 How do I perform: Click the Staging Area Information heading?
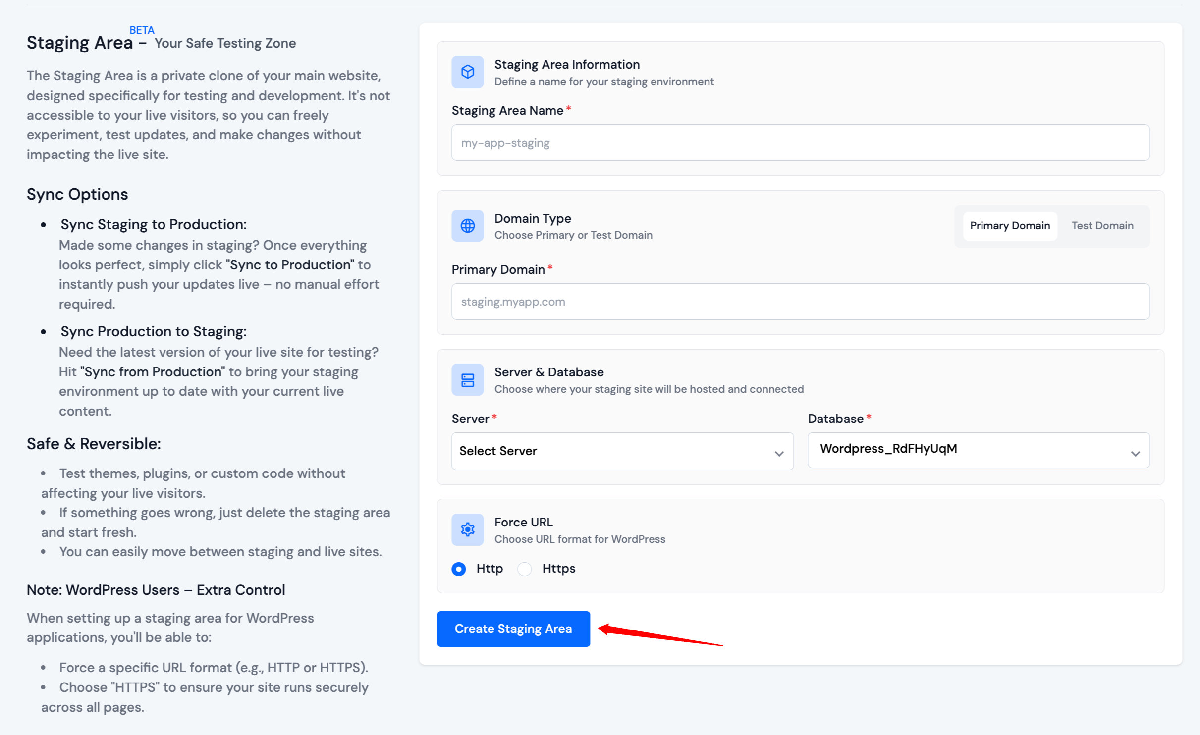(x=567, y=64)
